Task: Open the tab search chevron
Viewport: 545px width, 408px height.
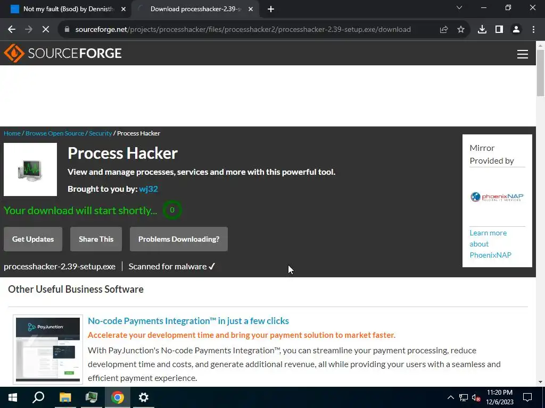Action: tap(459, 7)
